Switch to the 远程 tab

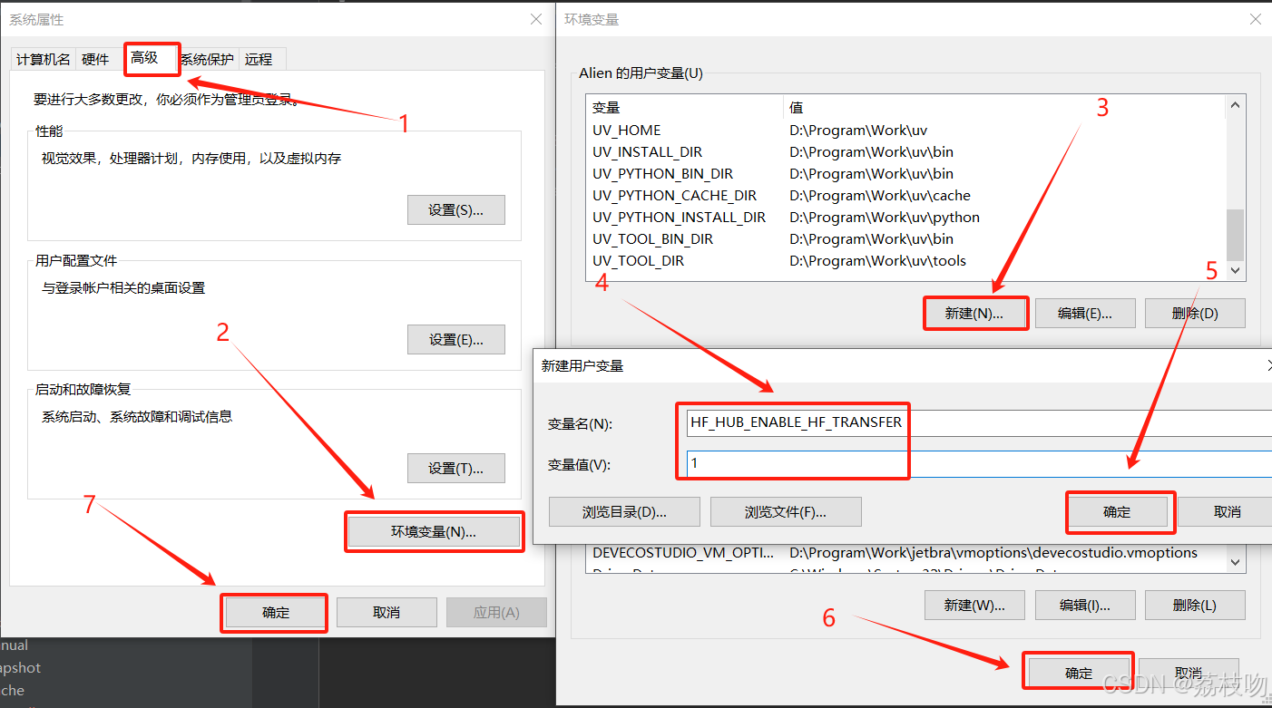259,59
